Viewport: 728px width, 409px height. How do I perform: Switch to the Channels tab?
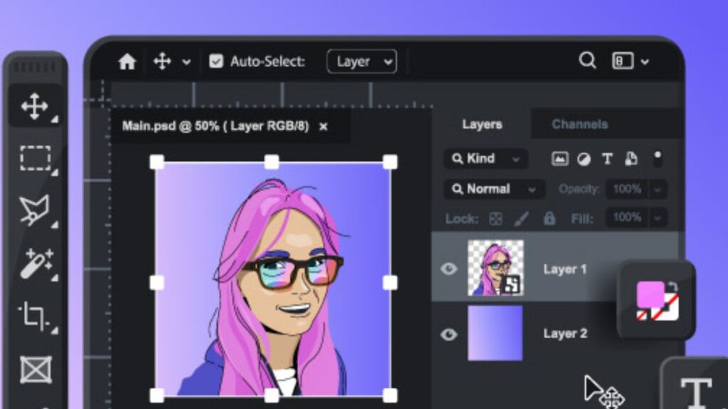579,124
